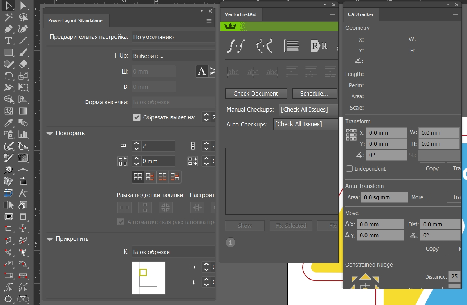Open the PowerLayout Standalone panel menu
The height and width of the screenshot is (305, 467).
[x=209, y=21]
